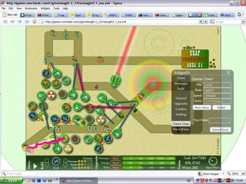Show previous build turret with left arrow
Screen dimensions: 246x184
(47, 163)
